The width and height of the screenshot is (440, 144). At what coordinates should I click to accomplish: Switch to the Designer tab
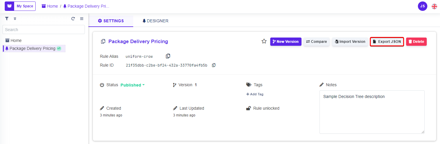(x=155, y=21)
